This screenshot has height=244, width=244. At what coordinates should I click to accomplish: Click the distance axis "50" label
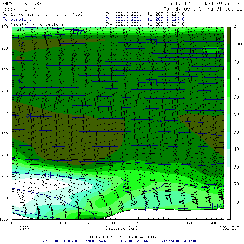click(37, 223)
